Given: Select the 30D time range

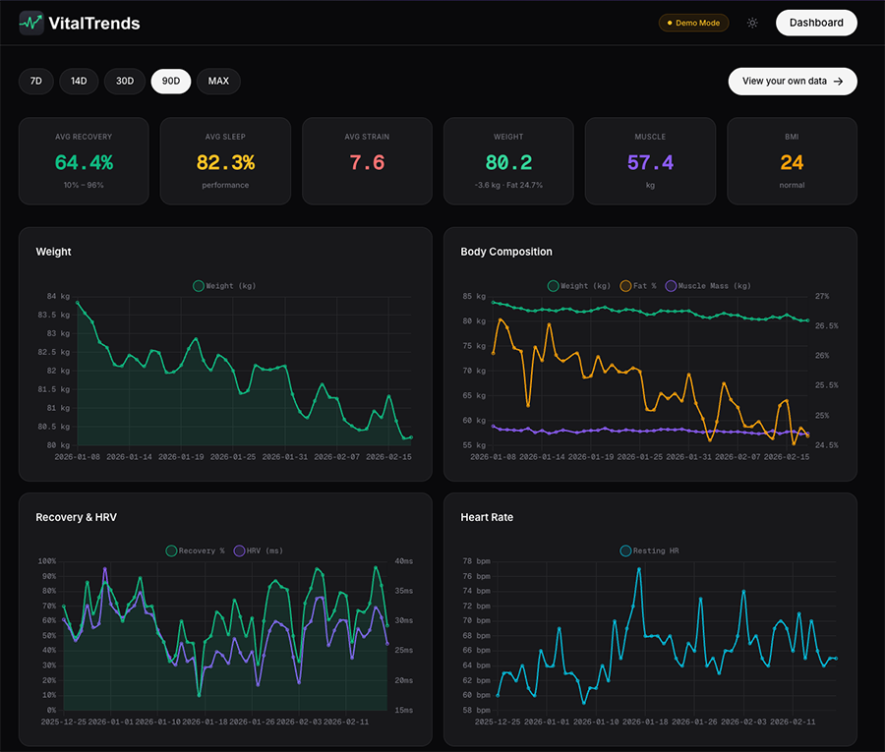Looking at the screenshot, I should tap(125, 82).
